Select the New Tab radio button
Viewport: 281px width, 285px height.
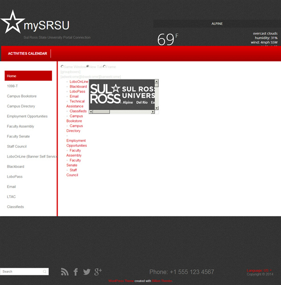88,67
